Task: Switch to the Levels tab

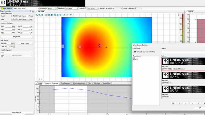Action: pyautogui.click(x=40, y=83)
